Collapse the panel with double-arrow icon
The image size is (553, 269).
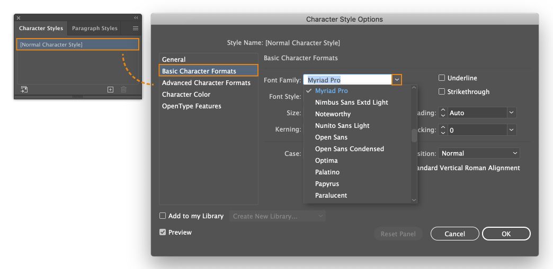136,18
